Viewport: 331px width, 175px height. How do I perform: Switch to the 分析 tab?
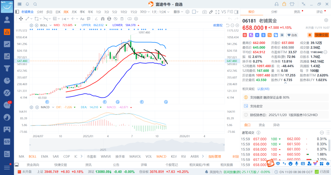pos(274,12)
